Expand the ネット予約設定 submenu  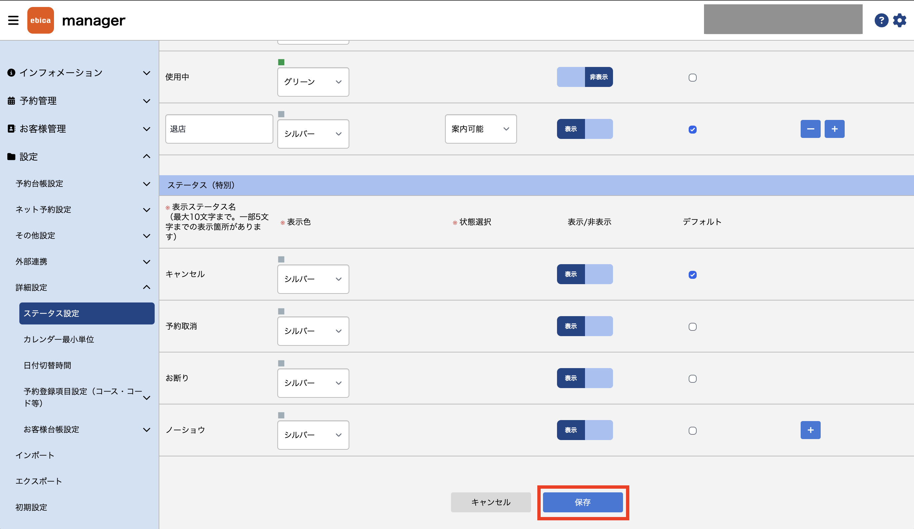147,210
